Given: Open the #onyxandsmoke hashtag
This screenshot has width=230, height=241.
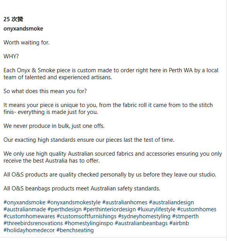Looking at the screenshot, I should coord(24,202).
